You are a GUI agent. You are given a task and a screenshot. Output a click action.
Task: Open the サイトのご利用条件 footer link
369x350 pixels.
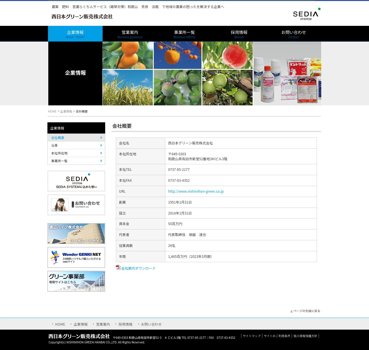click(277, 336)
